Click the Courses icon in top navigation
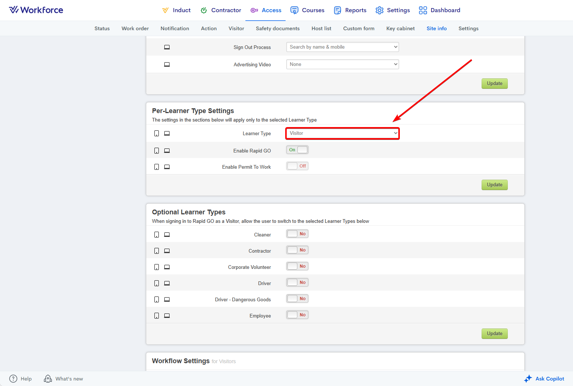This screenshot has width=573, height=386. (x=294, y=10)
